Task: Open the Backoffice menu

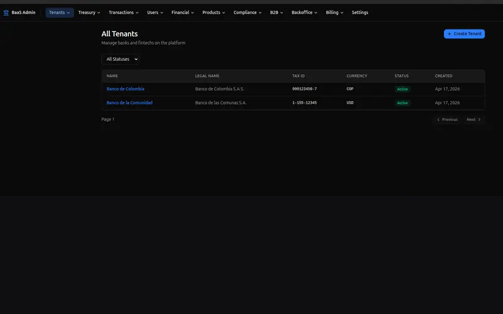Action: coord(304,13)
